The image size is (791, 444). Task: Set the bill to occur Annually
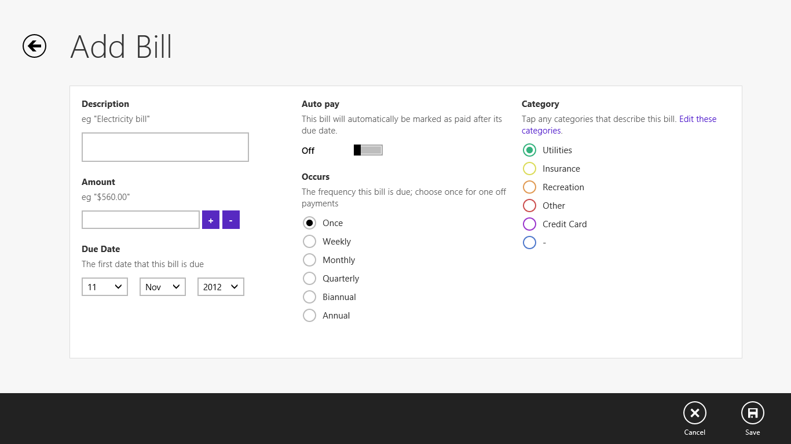click(x=309, y=315)
